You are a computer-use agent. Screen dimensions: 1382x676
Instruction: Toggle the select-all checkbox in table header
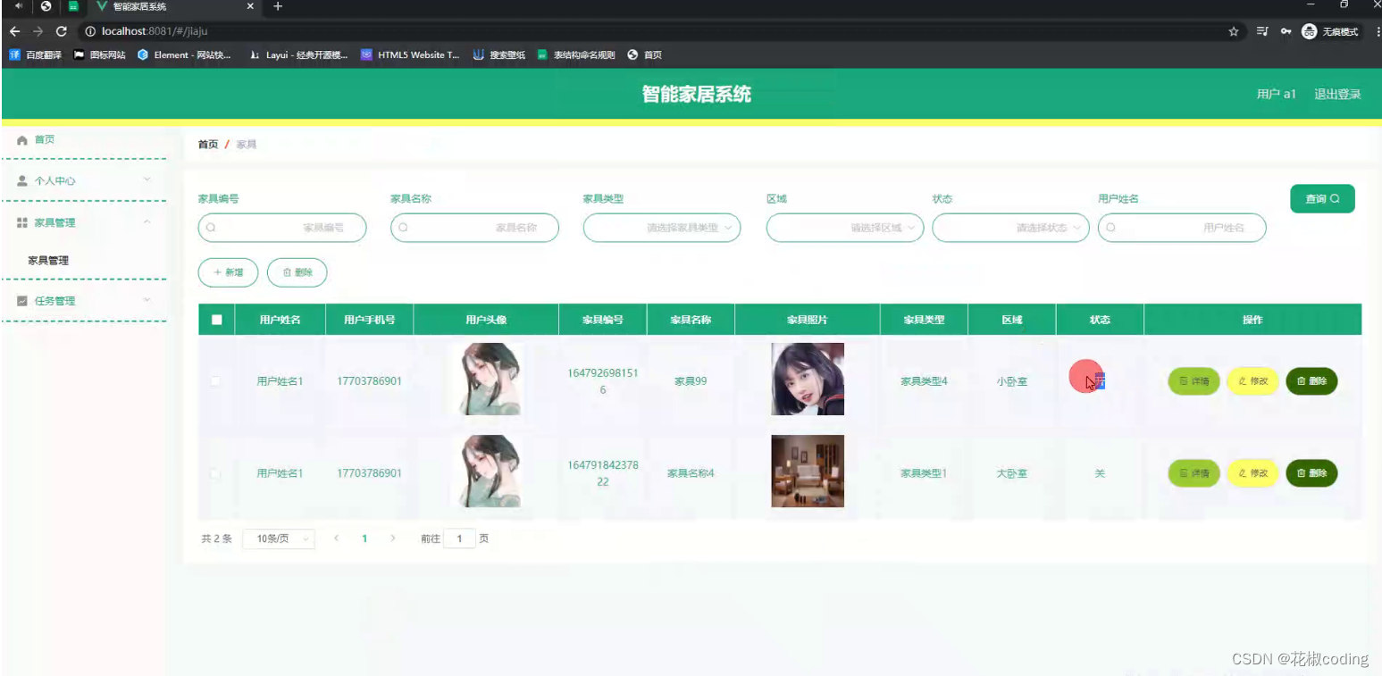tap(215, 319)
